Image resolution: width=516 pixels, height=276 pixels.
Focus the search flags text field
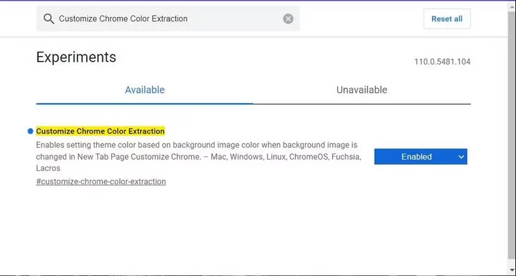pos(169,19)
